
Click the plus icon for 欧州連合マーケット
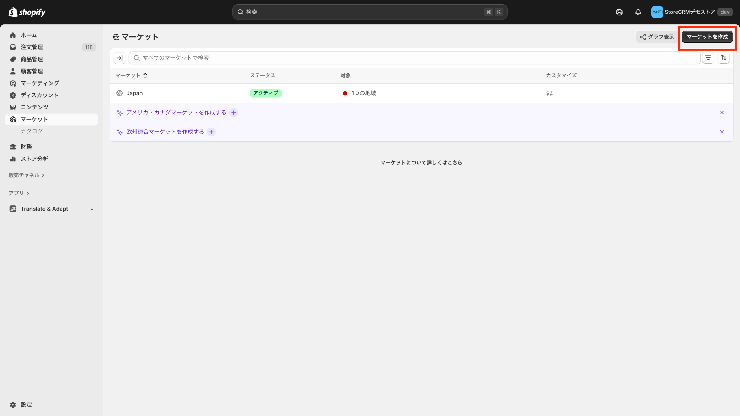(212, 132)
